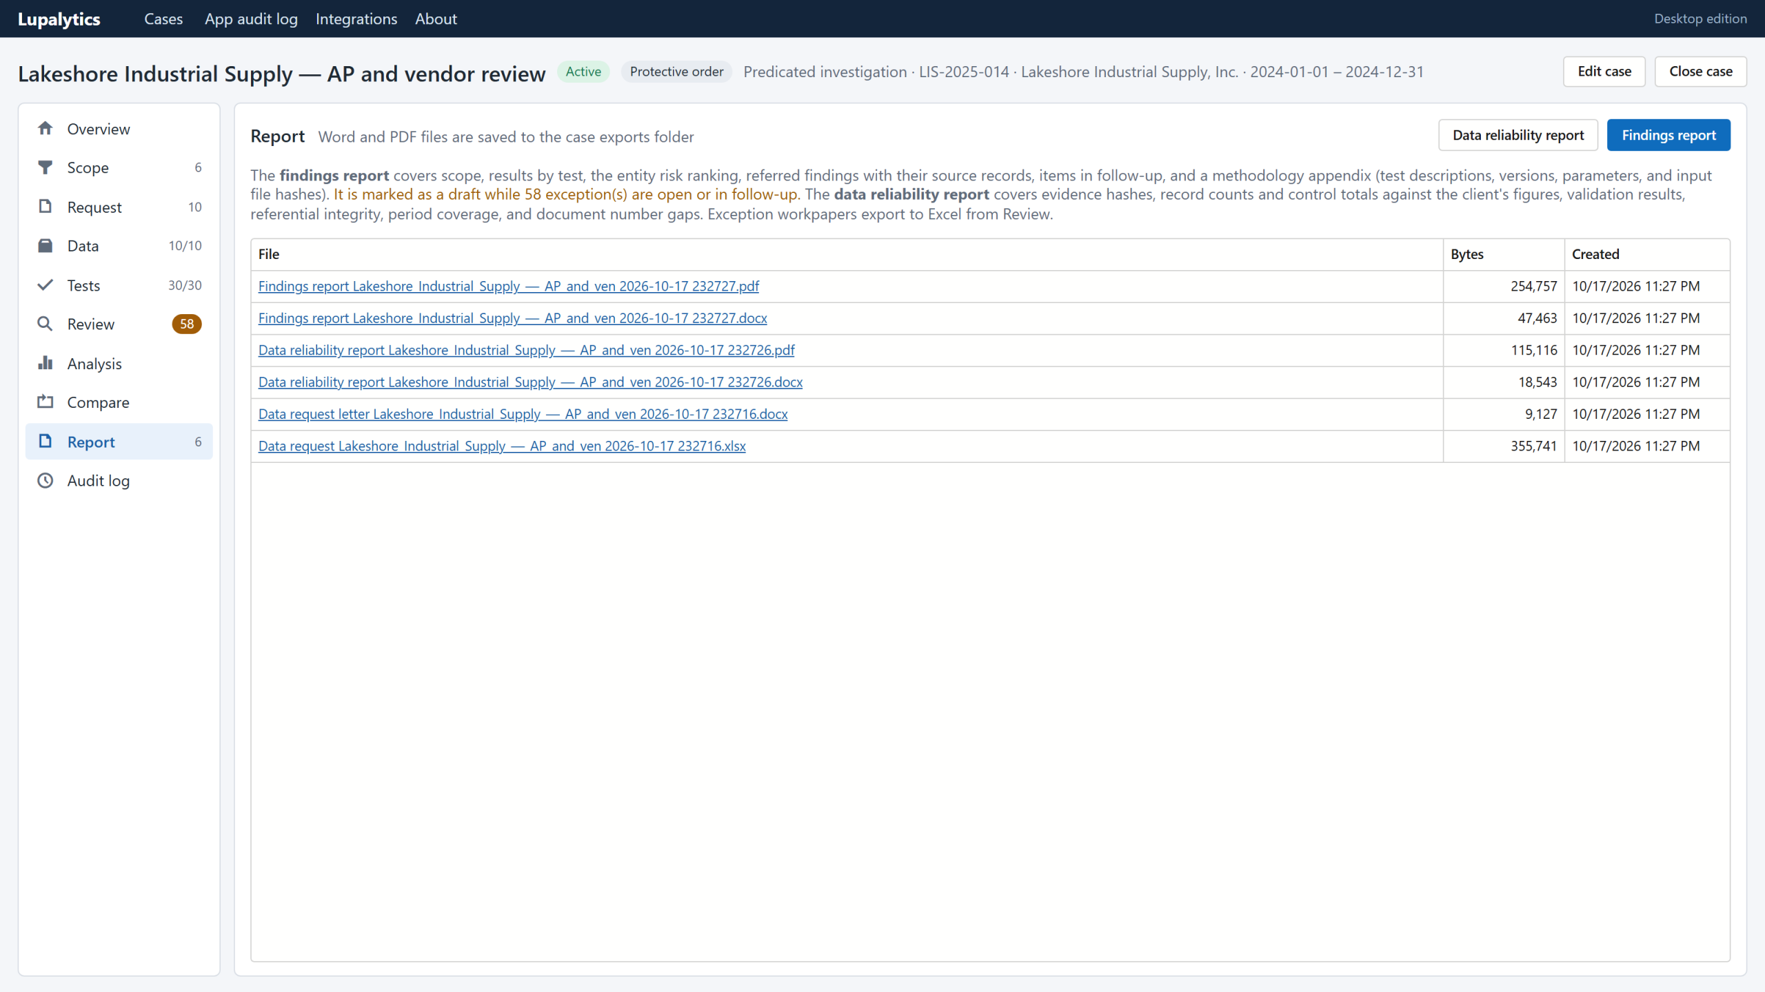Viewport: 1765px width, 992px height.
Task: Open the Cases menu
Action: pos(163,19)
